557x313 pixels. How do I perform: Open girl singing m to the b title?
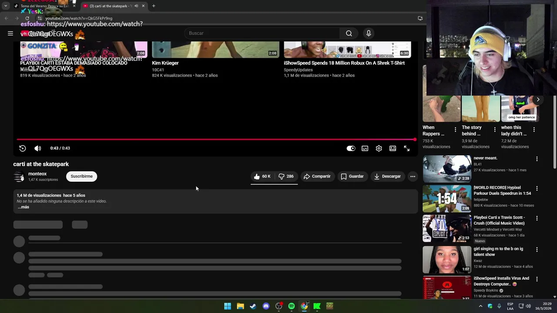[x=498, y=252]
